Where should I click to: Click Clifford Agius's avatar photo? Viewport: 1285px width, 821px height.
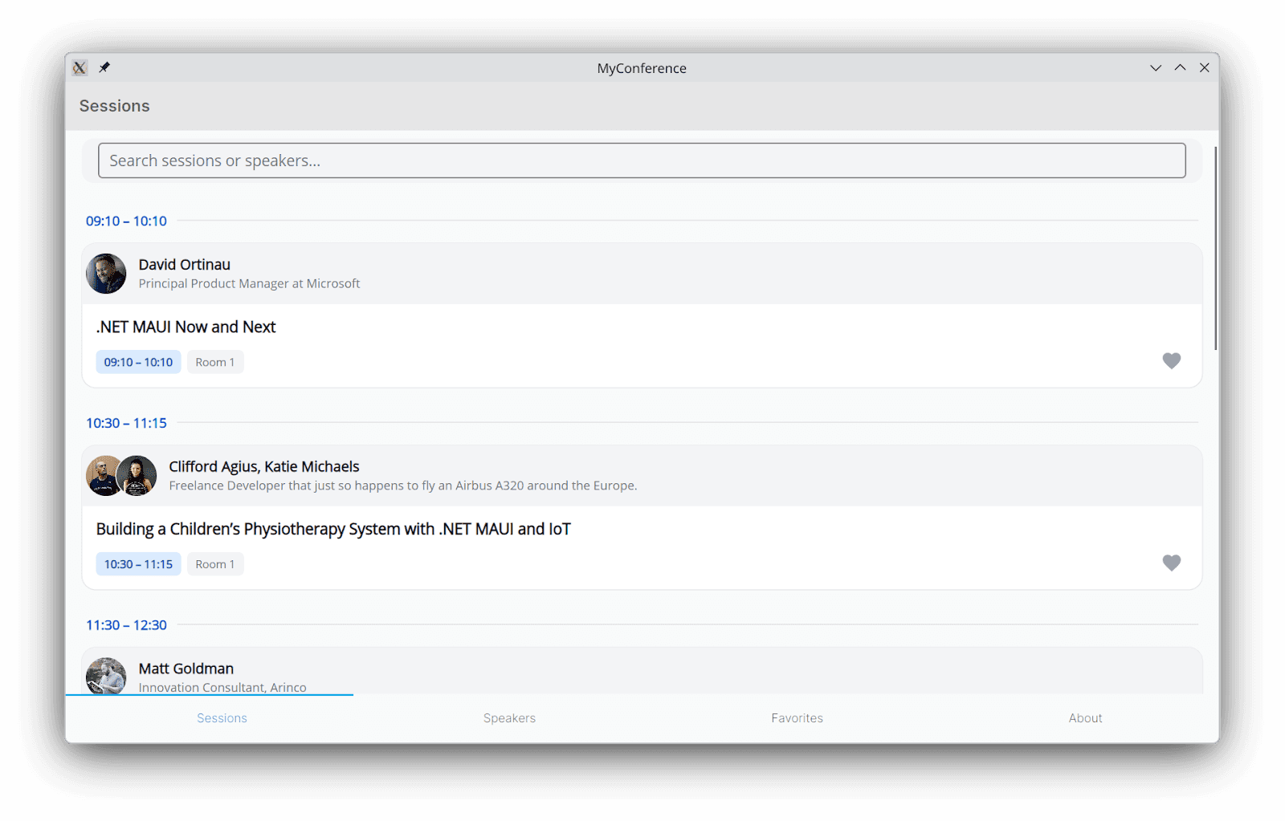102,476
